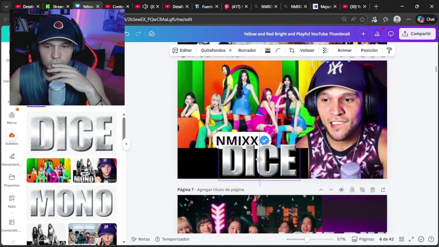Click the Animar button
This screenshot has height=247, width=439.
pyautogui.click(x=345, y=50)
